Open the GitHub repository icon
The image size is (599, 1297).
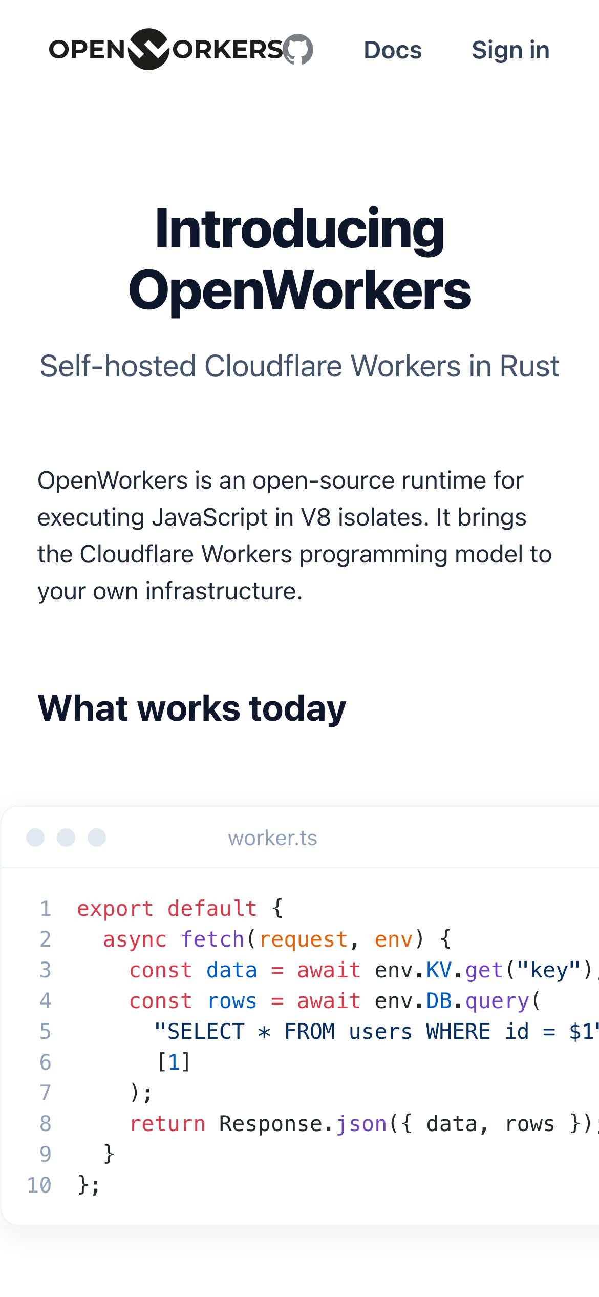point(298,50)
